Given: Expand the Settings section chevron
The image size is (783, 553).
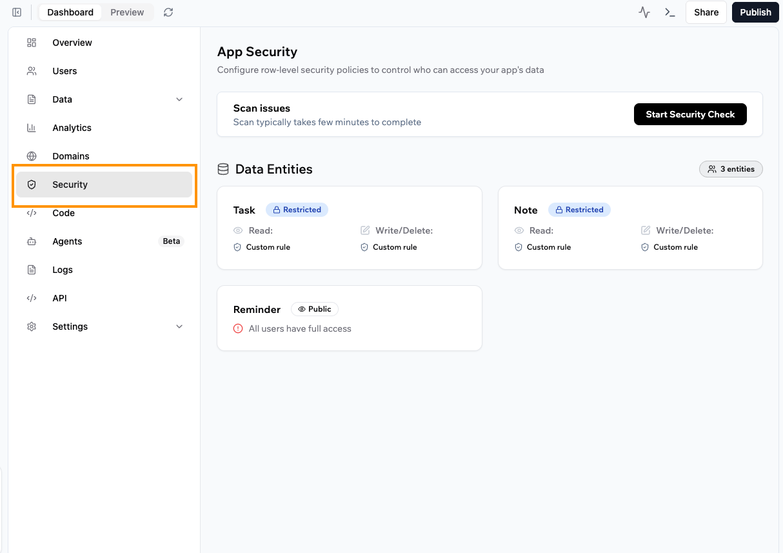Looking at the screenshot, I should pos(179,327).
